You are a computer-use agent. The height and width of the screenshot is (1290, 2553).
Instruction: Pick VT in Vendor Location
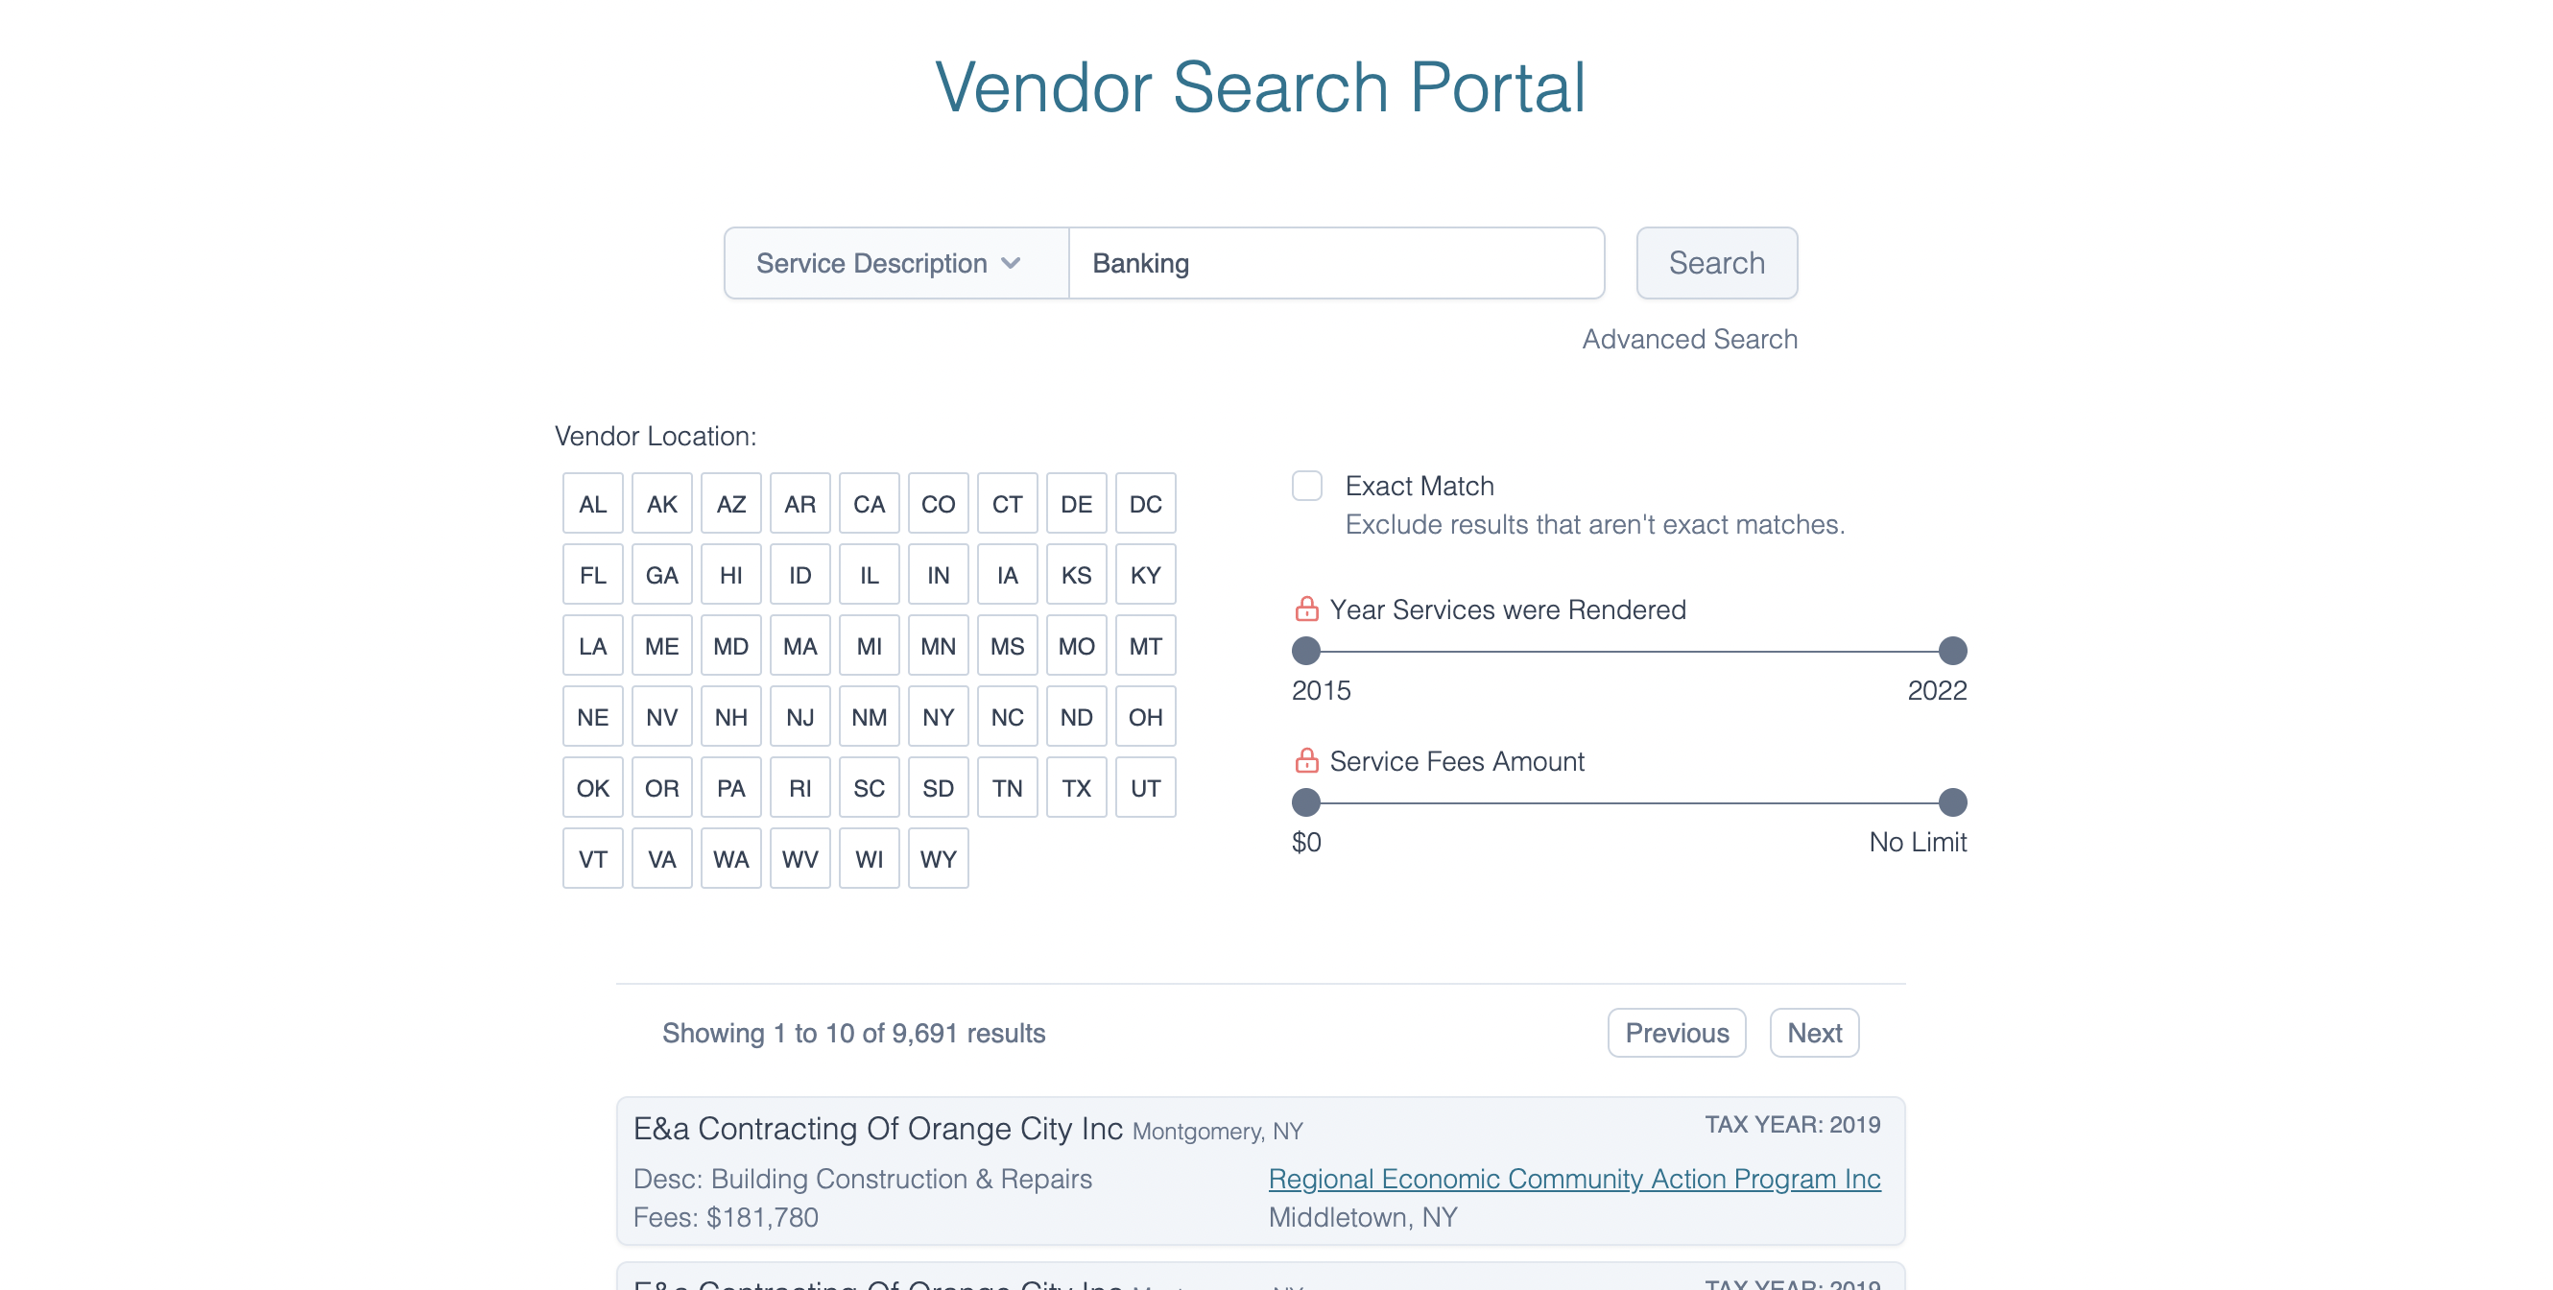pyautogui.click(x=593, y=859)
